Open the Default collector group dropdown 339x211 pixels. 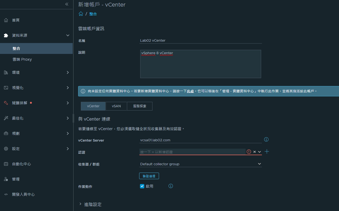[201, 164]
